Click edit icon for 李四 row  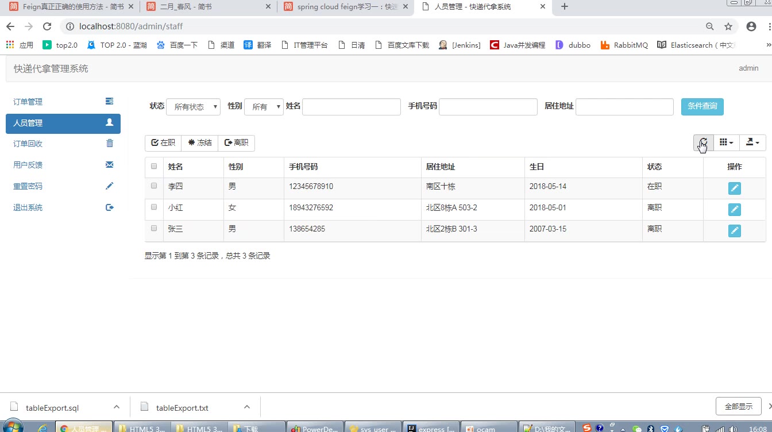[734, 188]
